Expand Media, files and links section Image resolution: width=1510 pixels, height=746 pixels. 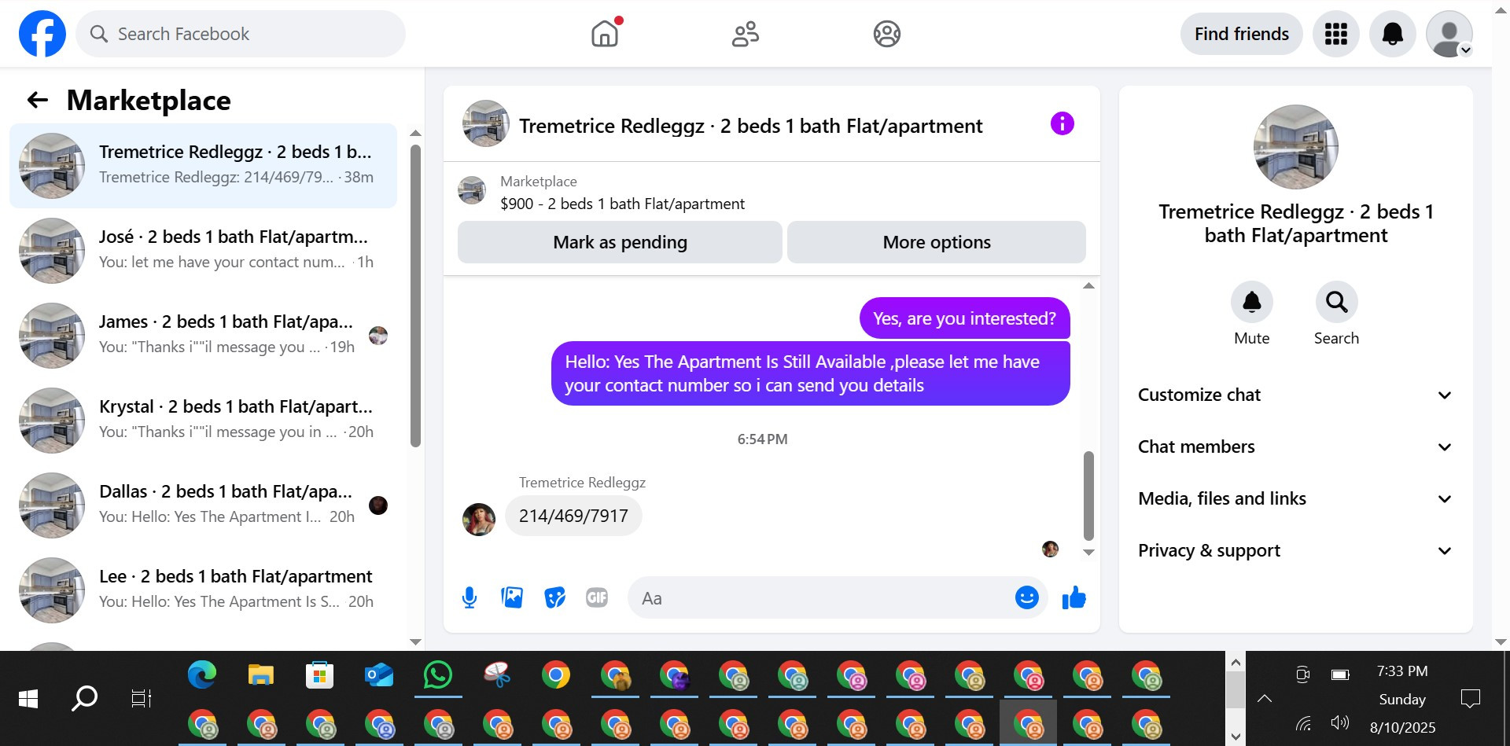pyautogui.click(x=1295, y=498)
